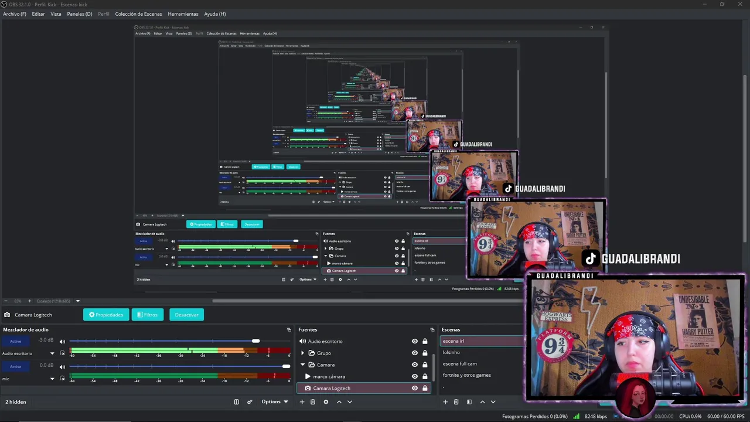The height and width of the screenshot is (422, 750).
Task: Add a new scene with plus icon
Action: pyautogui.click(x=445, y=402)
